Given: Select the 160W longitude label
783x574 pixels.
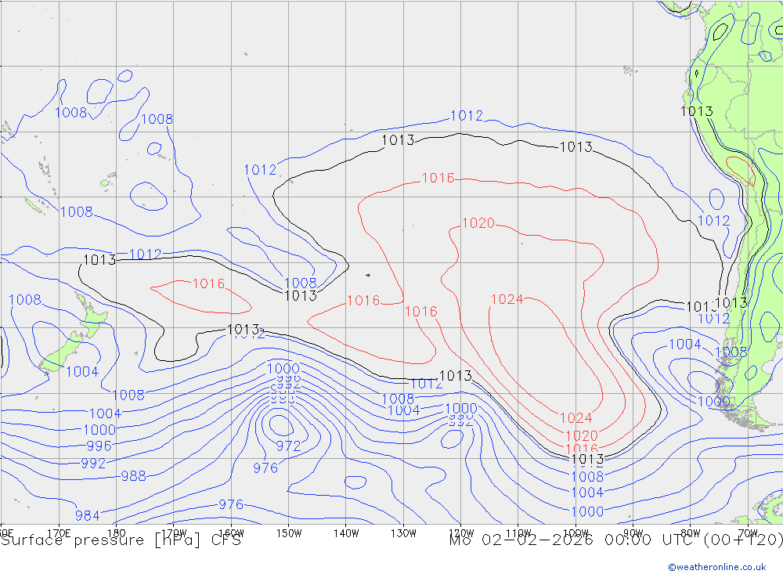Looking at the screenshot, I should (231, 533).
